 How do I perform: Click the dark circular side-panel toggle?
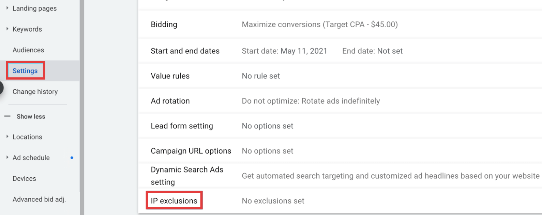(1, 88)
